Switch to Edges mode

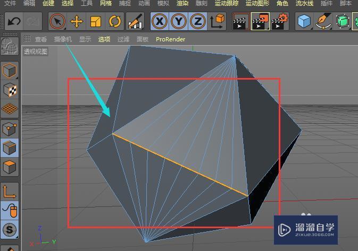click(x=10, y=148)
